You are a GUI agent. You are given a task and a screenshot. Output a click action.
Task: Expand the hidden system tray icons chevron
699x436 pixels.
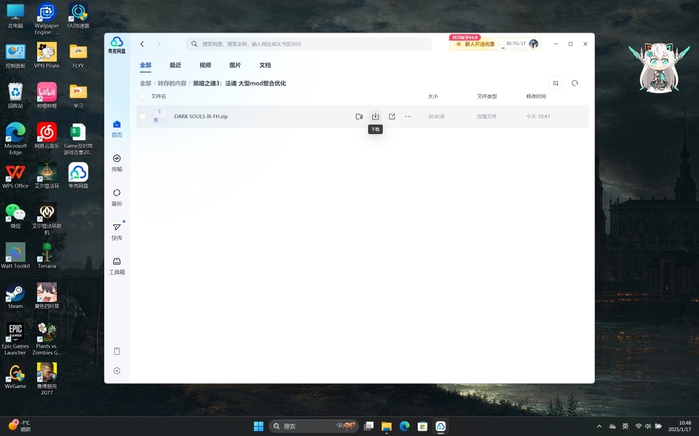[x=599, y=426]
